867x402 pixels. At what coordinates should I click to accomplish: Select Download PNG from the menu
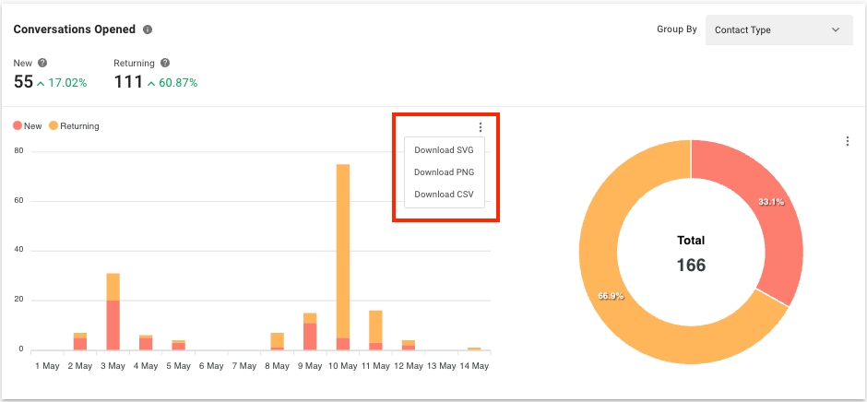[x=444, y=171]
